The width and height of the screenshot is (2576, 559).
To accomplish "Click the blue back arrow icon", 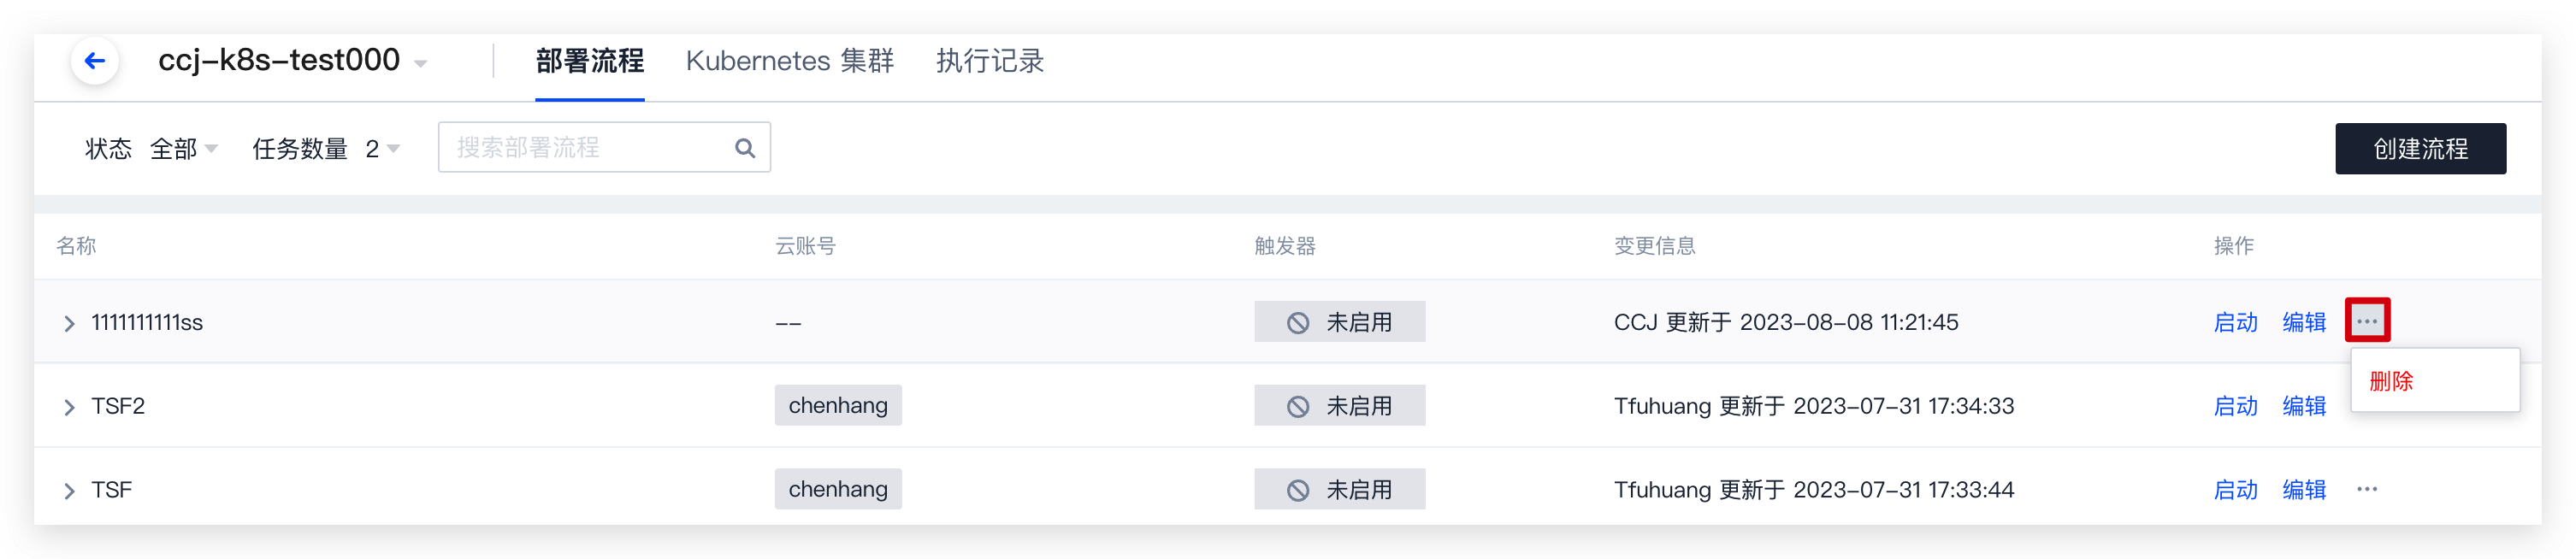I will 95,61.
